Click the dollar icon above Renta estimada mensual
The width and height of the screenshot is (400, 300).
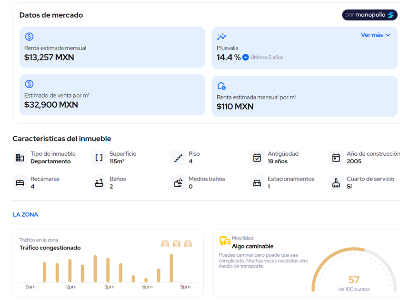click(29, 37)
